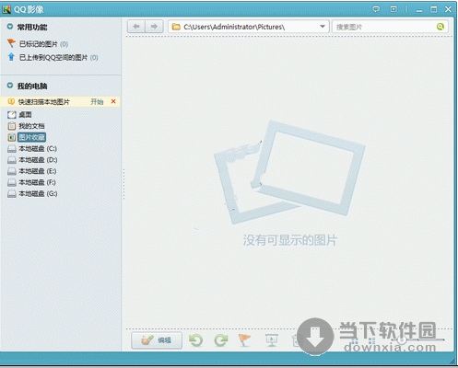
Task: Maximize the QQ影像 window
Action: 433,9
